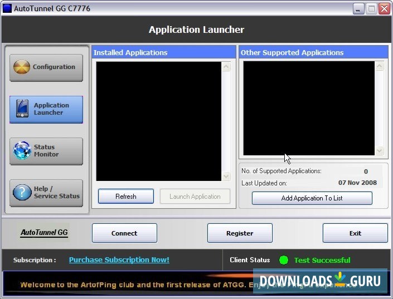The image size is (393, 299).
Task: Select the Application Launcher section
Action: click(46, 109)
